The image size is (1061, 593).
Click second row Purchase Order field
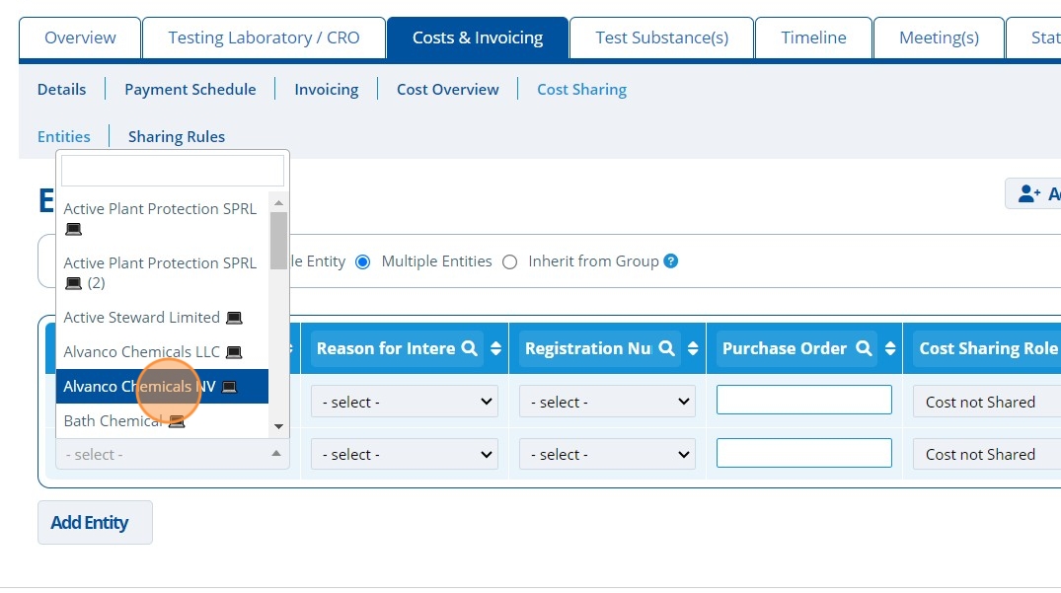pos(803,453)
